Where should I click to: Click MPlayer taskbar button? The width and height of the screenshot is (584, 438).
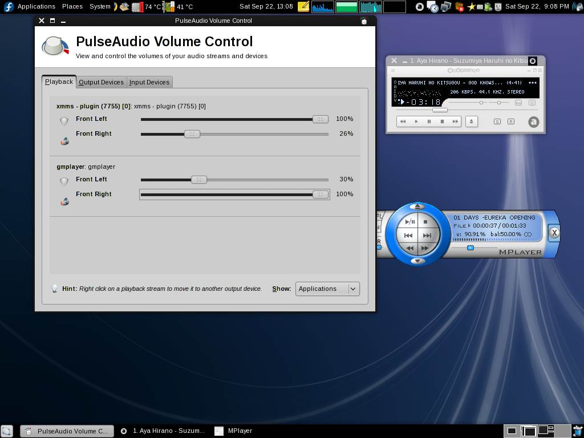pos(233,431)
